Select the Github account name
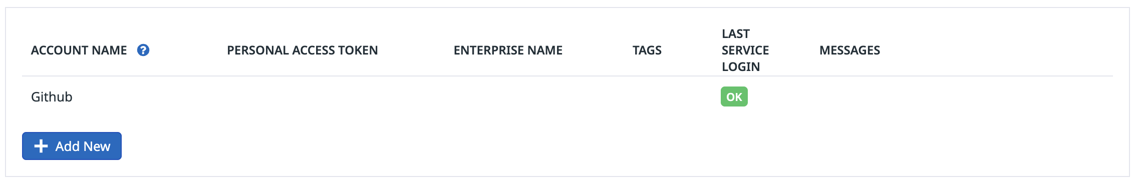Screen dimensions: 1140x194 click(x=52, y=96)
